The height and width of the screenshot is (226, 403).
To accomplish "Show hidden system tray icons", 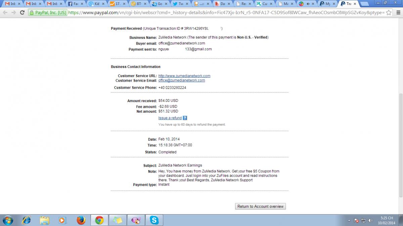I will [x=350, y=220].
